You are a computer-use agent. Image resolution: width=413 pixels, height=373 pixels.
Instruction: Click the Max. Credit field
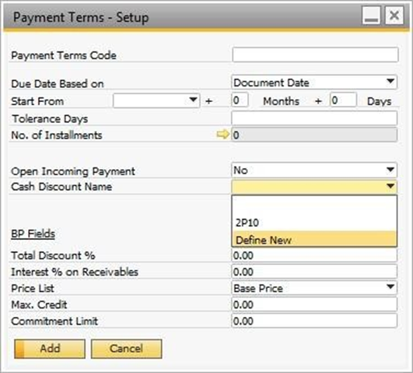[x=314, y=304]
